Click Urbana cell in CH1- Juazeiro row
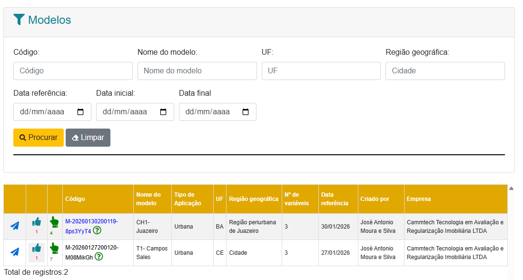The width and height of the screenshot is (523, 280). pyautogui.click(x=192, y=227)
